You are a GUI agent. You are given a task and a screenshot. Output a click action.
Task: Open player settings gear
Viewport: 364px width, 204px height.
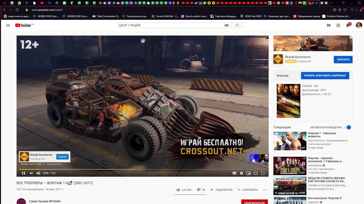click(241, 173)
